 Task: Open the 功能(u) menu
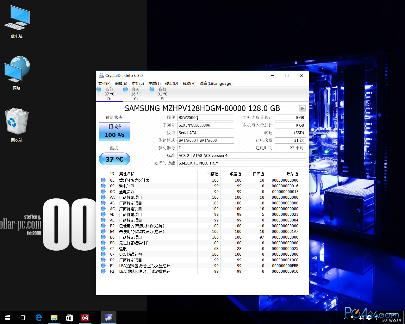click(138, 84)
